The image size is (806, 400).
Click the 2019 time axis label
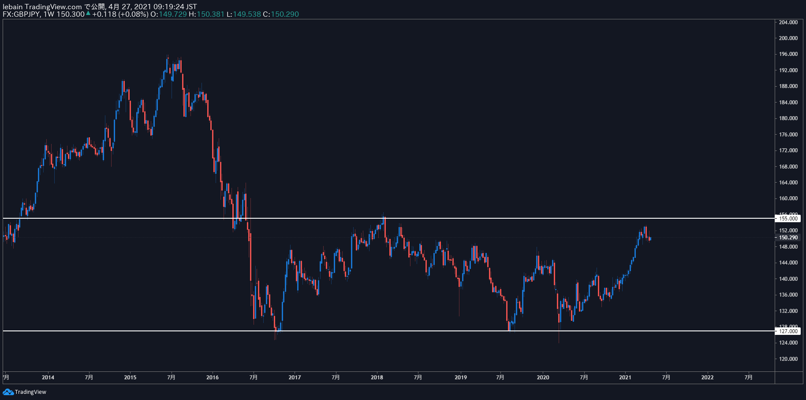pyautogui.click(x=461, y=378)
